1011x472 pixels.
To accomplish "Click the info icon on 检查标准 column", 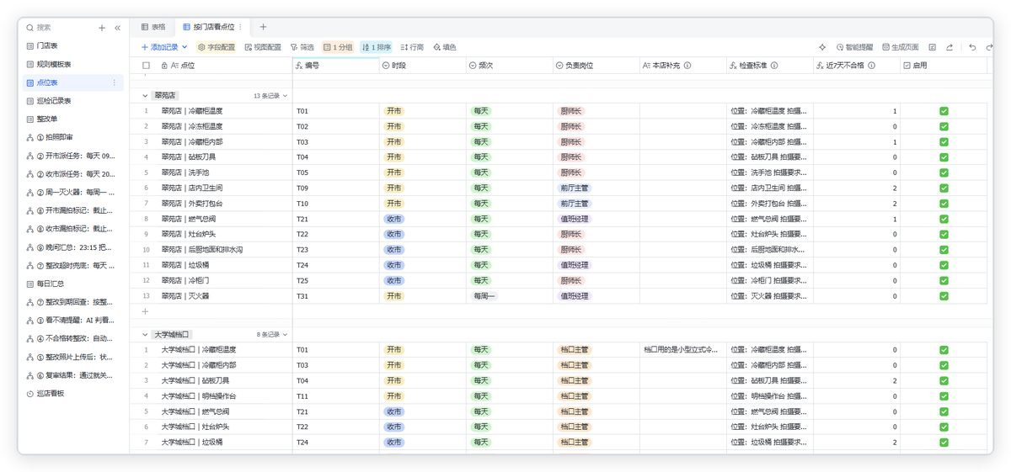I will click(x=774, y=65).
